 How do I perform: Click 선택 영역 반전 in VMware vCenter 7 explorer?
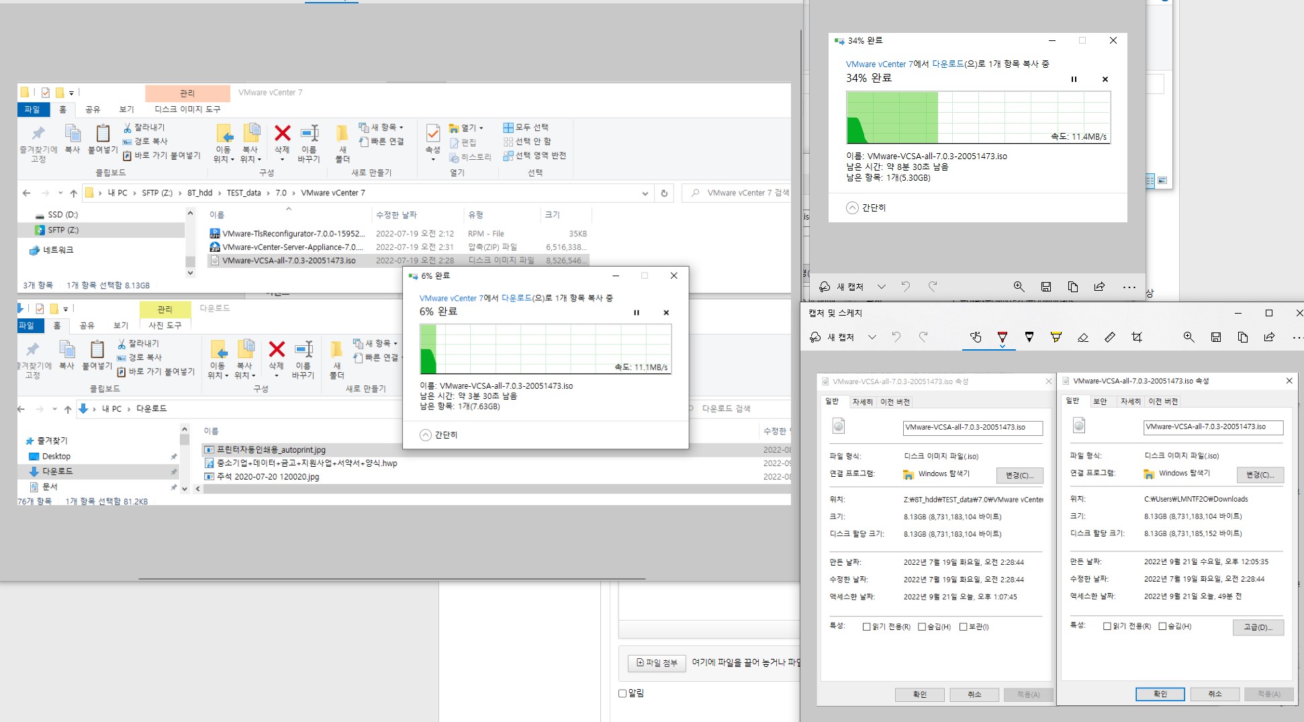534,155
